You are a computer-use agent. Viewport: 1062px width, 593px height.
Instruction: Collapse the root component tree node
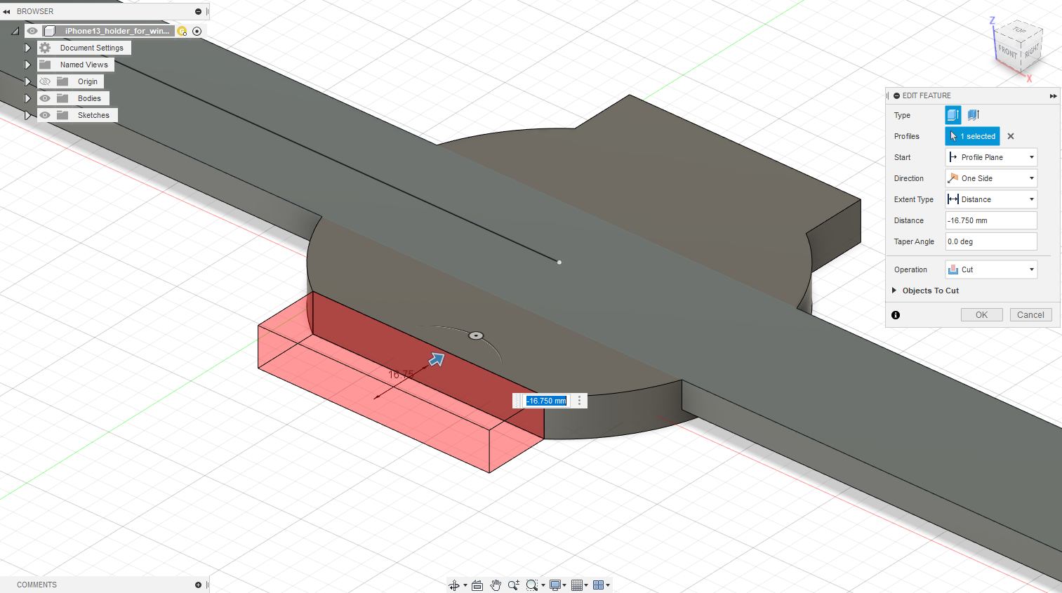coord(15,31)
